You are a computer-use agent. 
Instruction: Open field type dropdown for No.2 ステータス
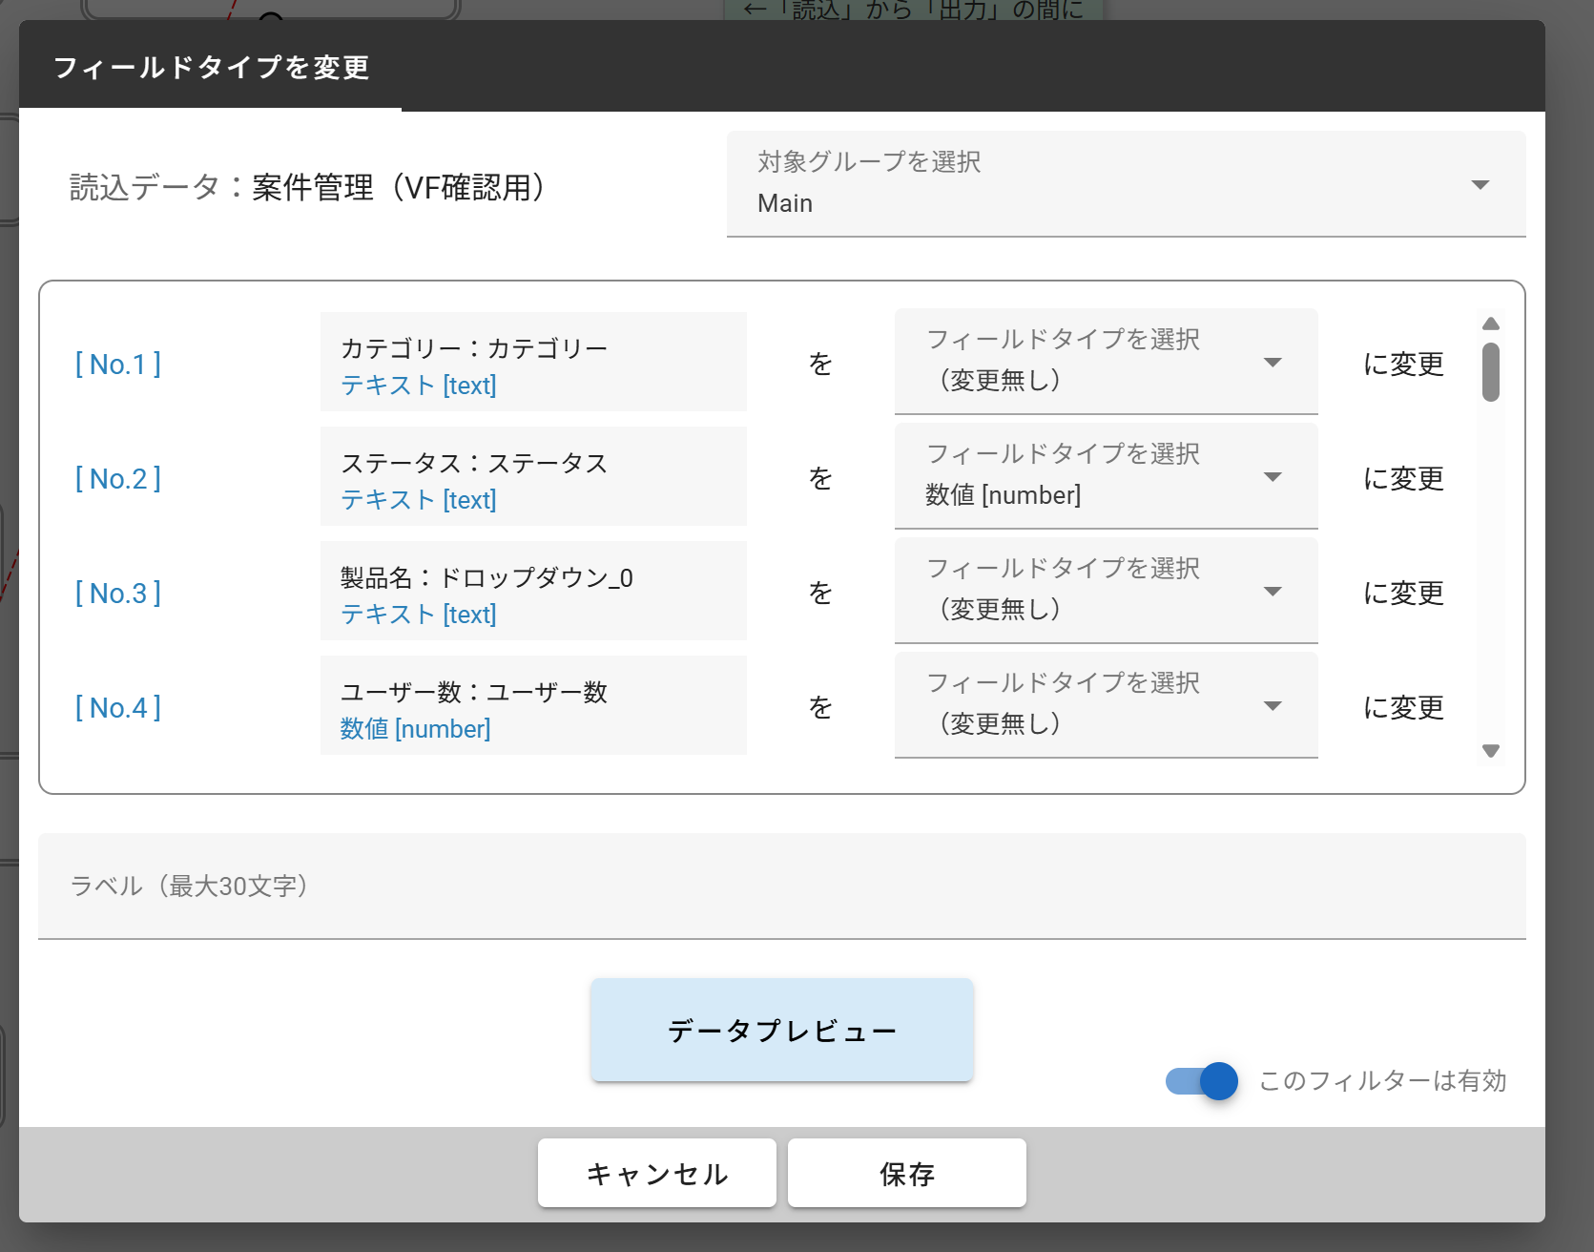[x=1106, y=476]
